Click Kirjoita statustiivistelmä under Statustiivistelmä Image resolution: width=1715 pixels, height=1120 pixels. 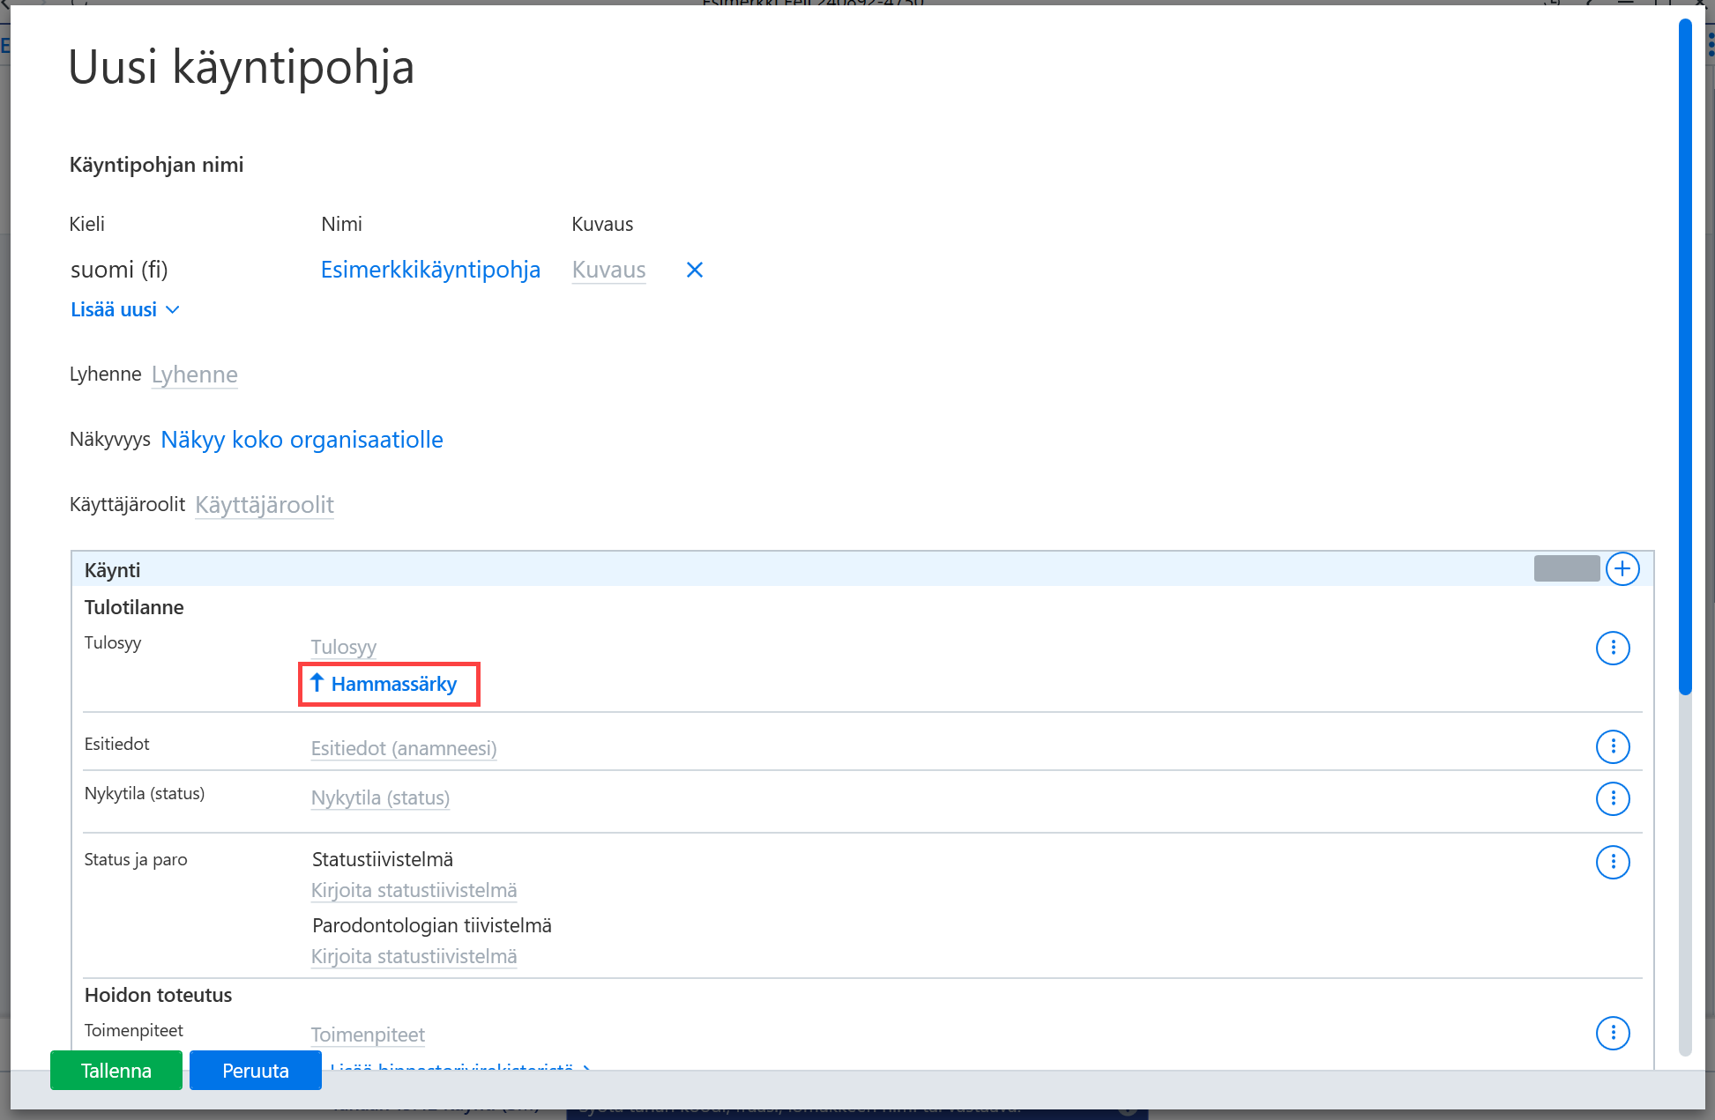tap(414, 890)
